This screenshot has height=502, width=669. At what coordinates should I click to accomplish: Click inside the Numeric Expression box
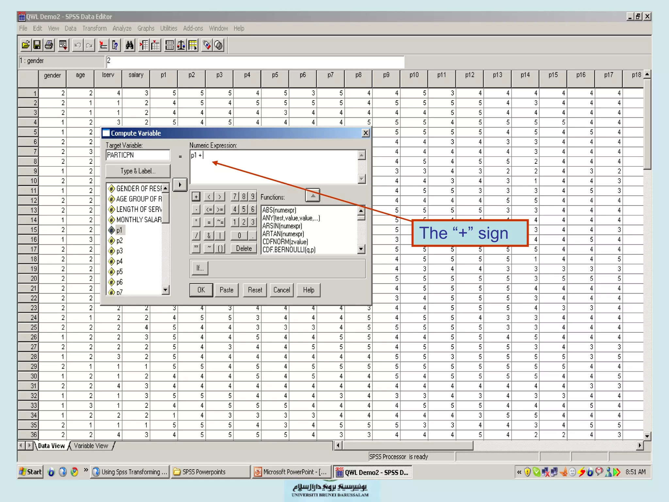tap(274, 167)
